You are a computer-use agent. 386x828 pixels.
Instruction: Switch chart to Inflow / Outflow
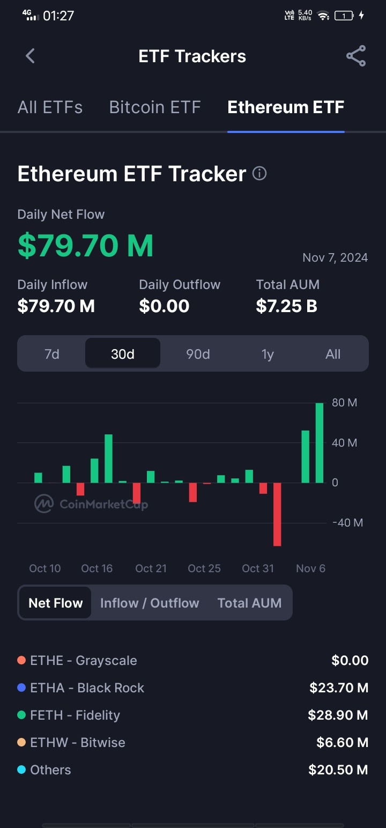(x=150, y=603)
